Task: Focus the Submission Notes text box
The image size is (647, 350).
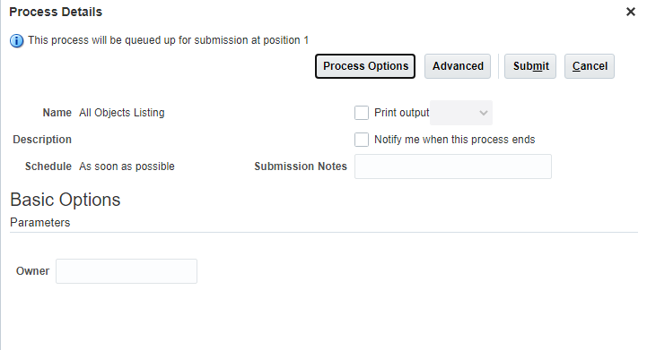Action: coord(453,166)
